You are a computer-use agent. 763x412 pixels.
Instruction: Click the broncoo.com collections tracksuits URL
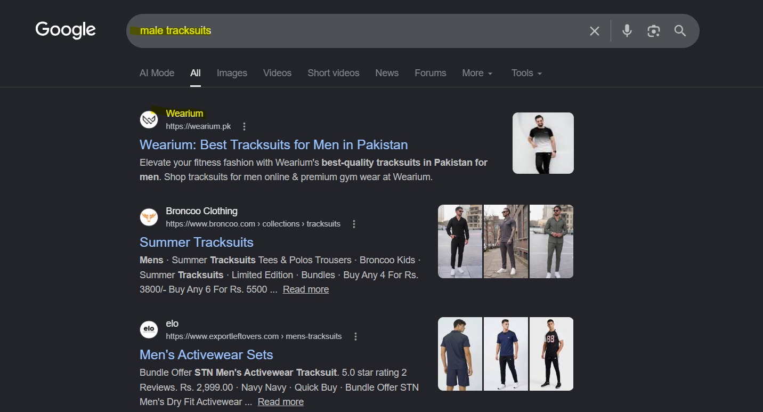point(253,224)
